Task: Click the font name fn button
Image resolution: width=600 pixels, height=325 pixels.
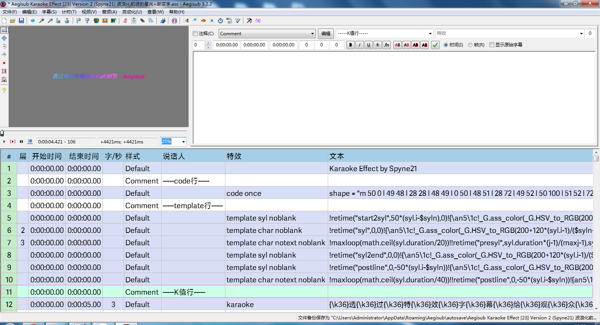Action: point(387,45)
